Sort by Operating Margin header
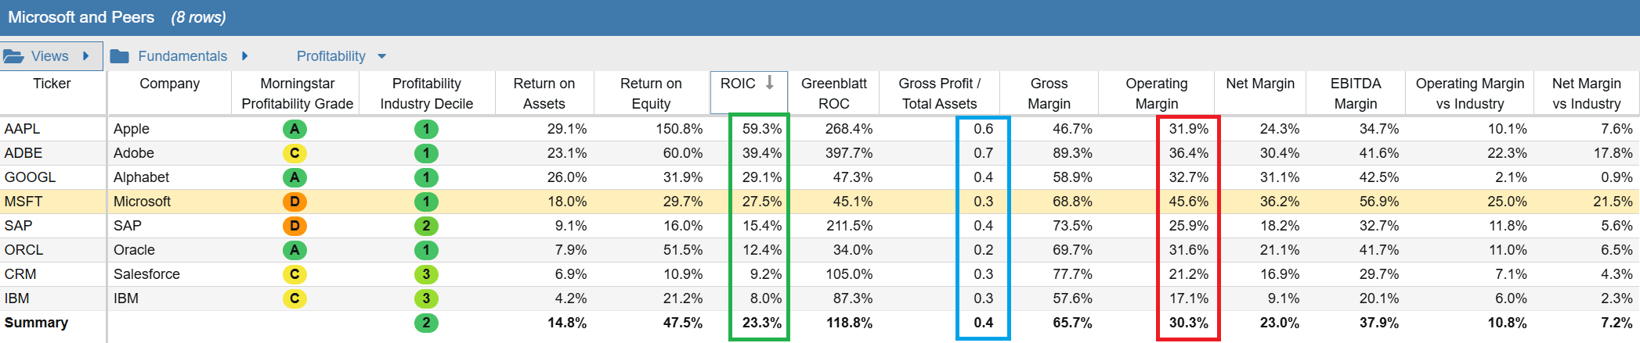Viewport: 1640px width, 343px height. [1157, 94]
